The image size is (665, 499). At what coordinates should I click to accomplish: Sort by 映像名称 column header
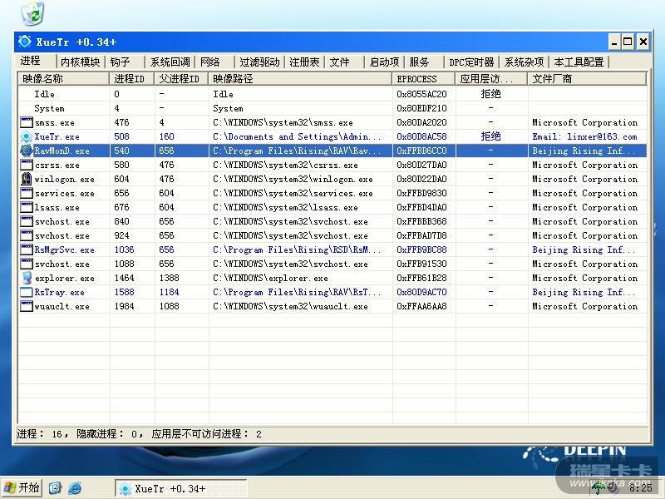click(x=64, y=78)
